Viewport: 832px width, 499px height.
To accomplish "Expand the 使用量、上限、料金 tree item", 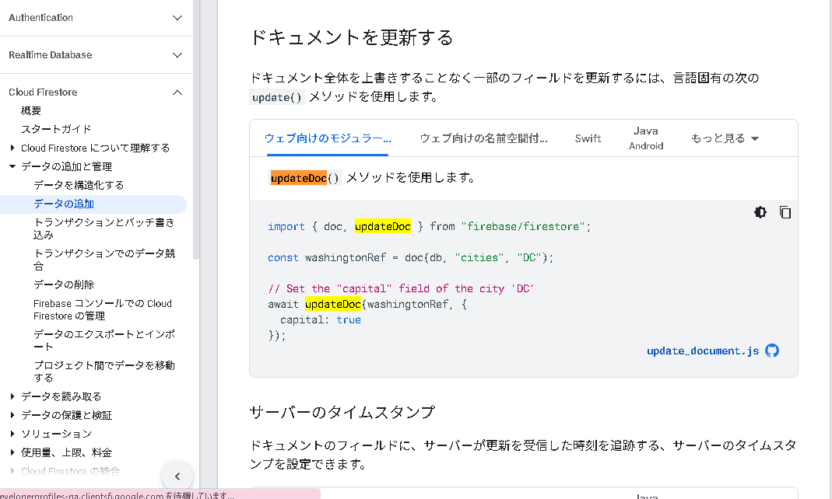I will (12, 452).
